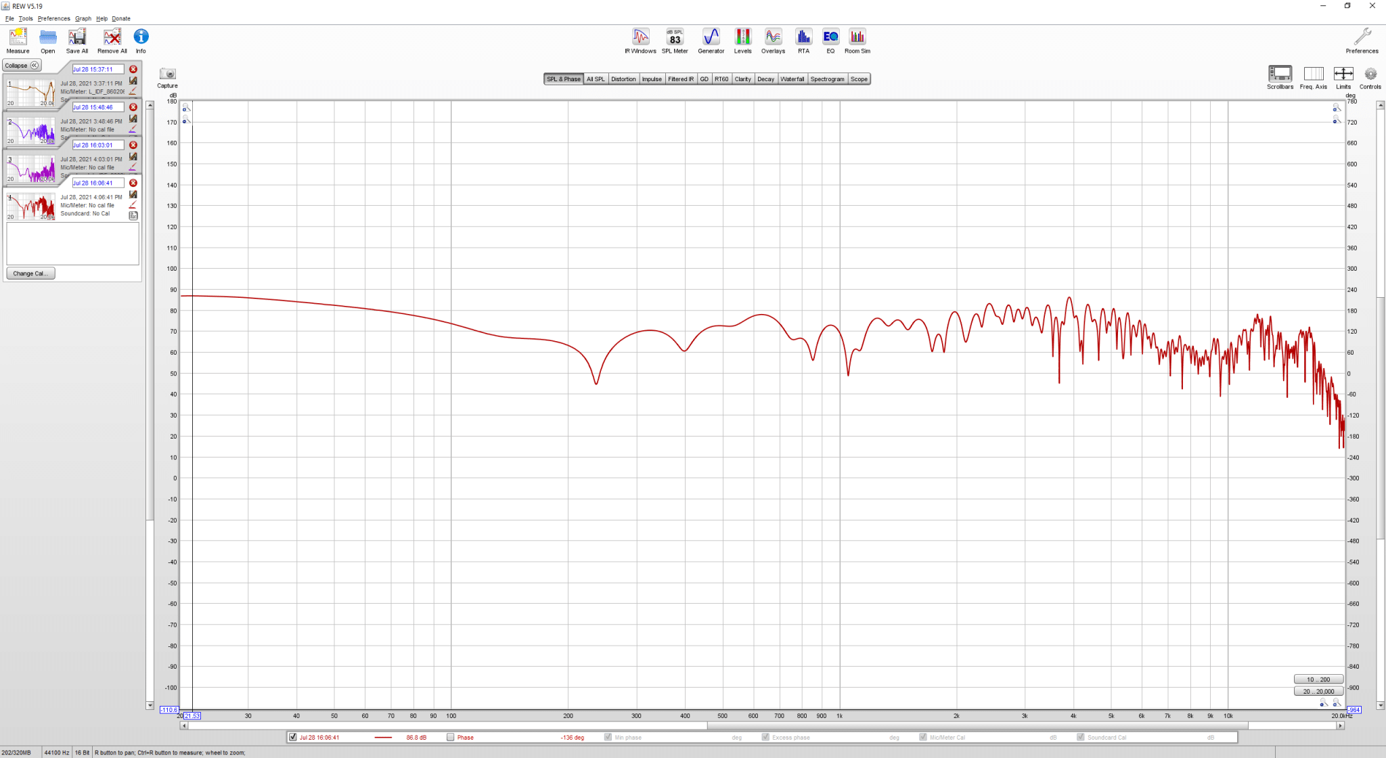The width and height of the screenshot is (1386, 758).
Task: Open the SPL Meter tool
Action: click(675, 41)
